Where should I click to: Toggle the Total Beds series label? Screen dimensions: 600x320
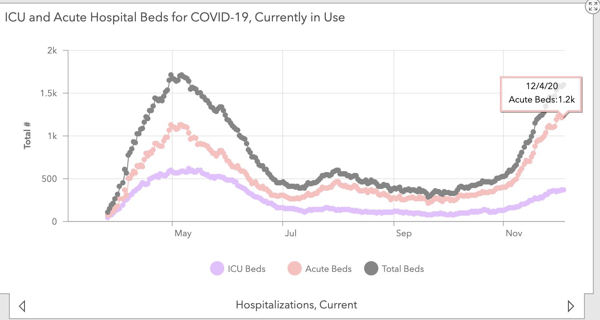(x=403, y=269)
